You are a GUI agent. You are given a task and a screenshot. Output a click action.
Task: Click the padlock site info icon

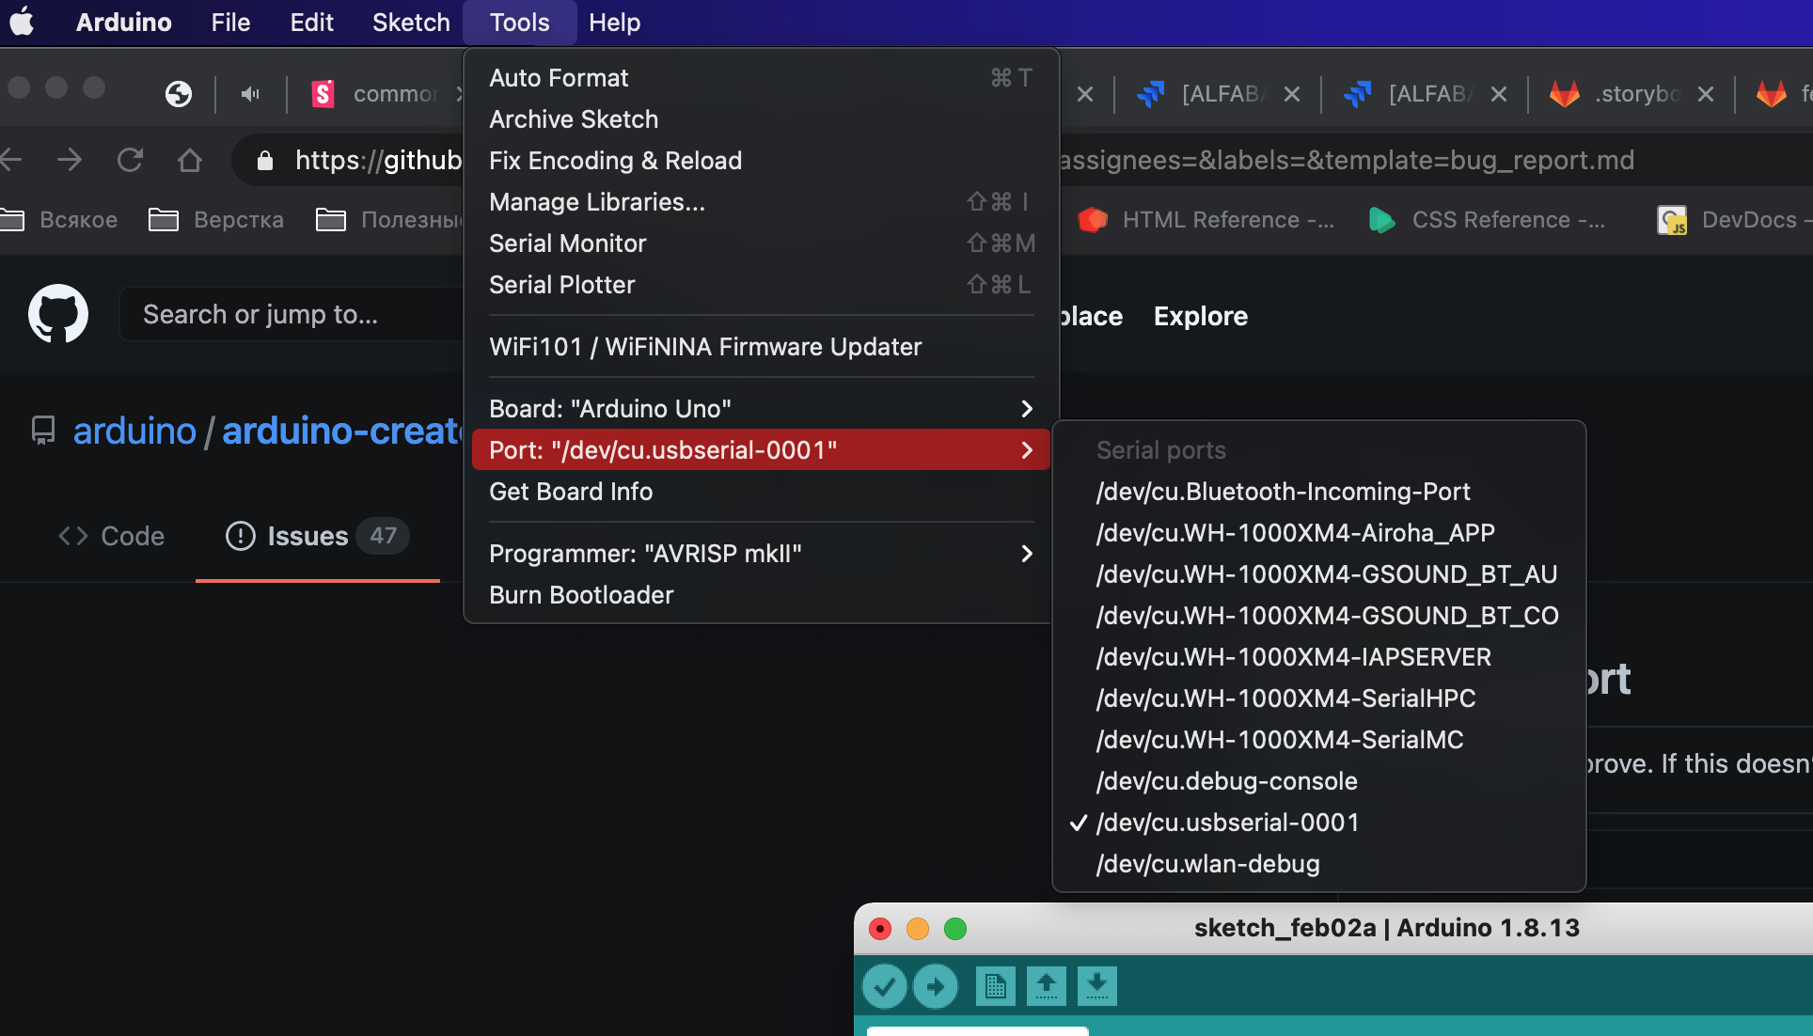tap(264, 160)
